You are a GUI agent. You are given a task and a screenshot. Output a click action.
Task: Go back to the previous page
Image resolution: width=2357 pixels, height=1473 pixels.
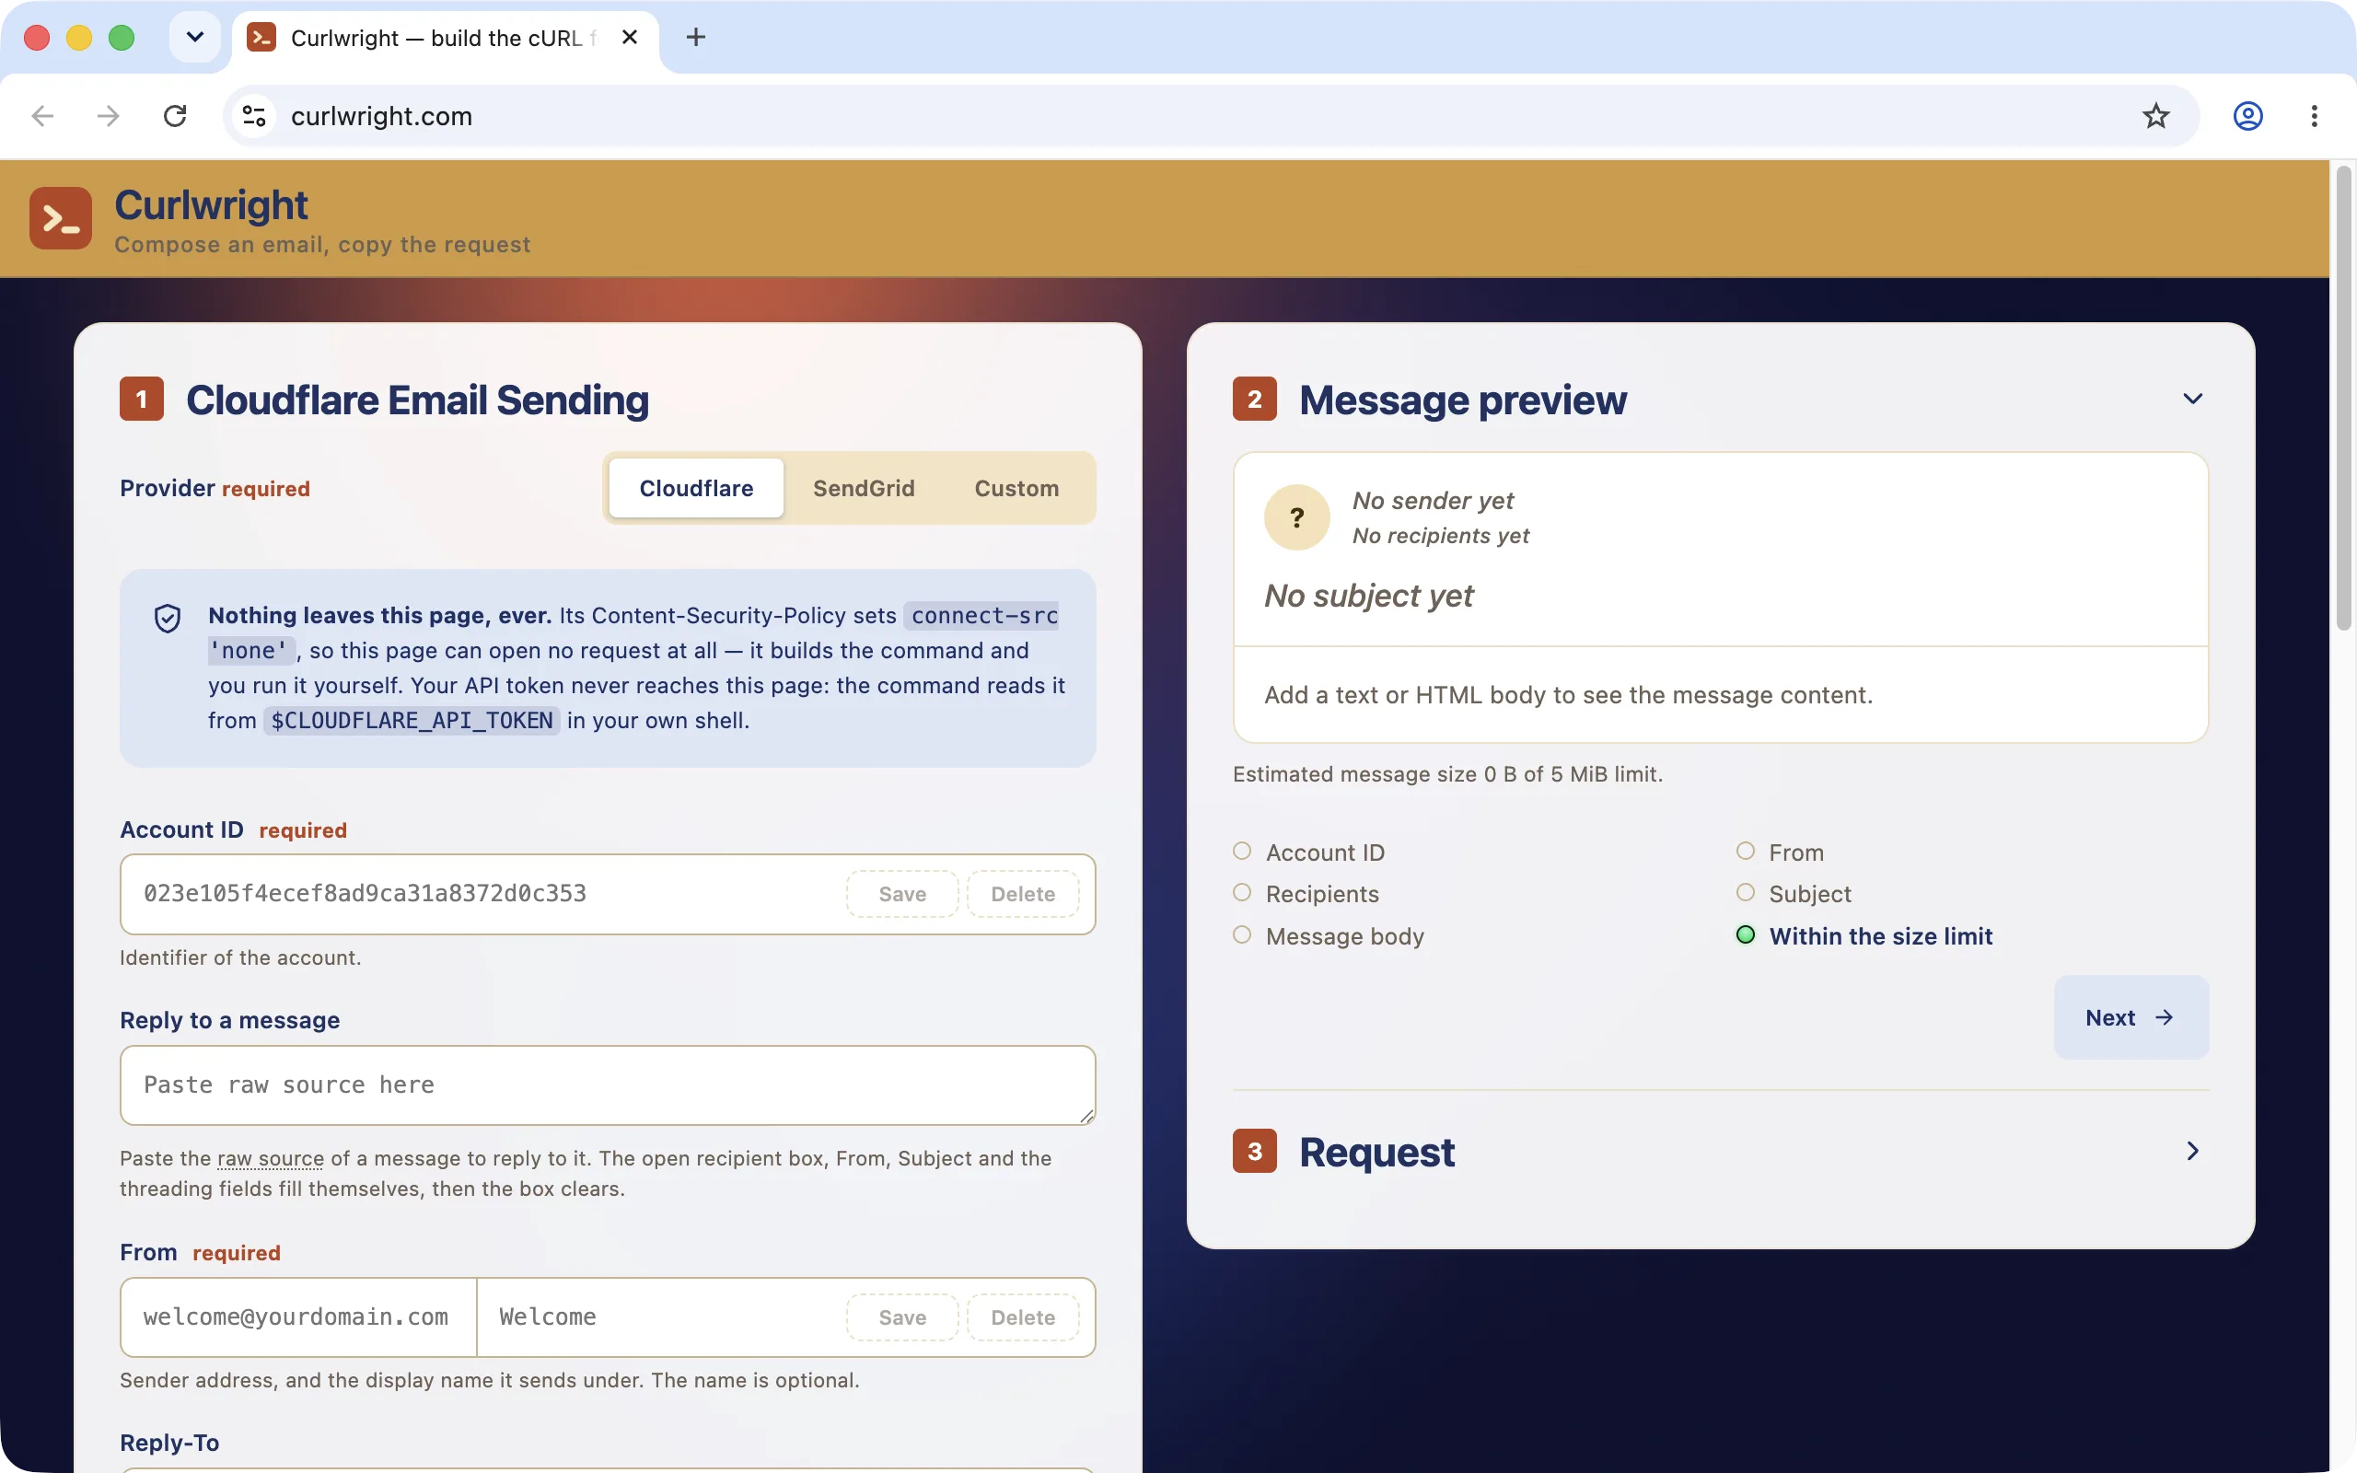(x=43, y=116)
